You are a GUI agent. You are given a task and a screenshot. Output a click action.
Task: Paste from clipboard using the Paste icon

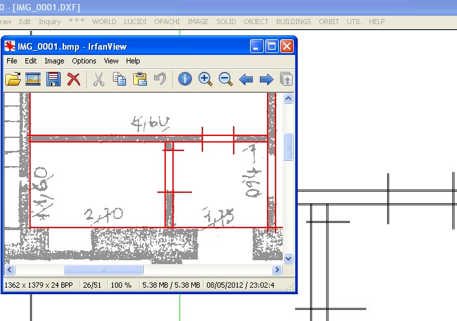(140, 79)
